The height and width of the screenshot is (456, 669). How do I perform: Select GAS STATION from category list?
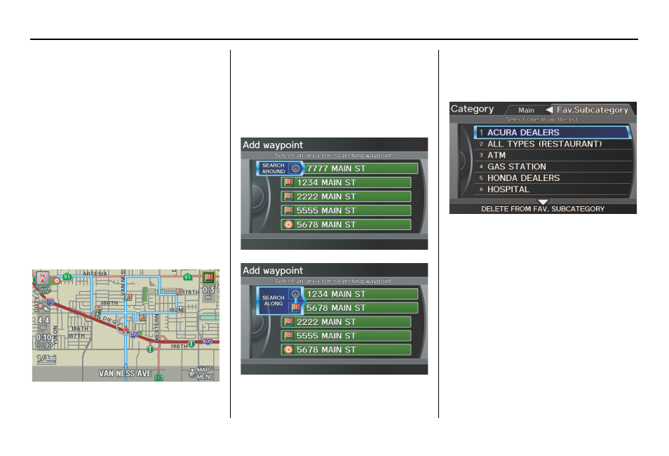pos(553,166)
